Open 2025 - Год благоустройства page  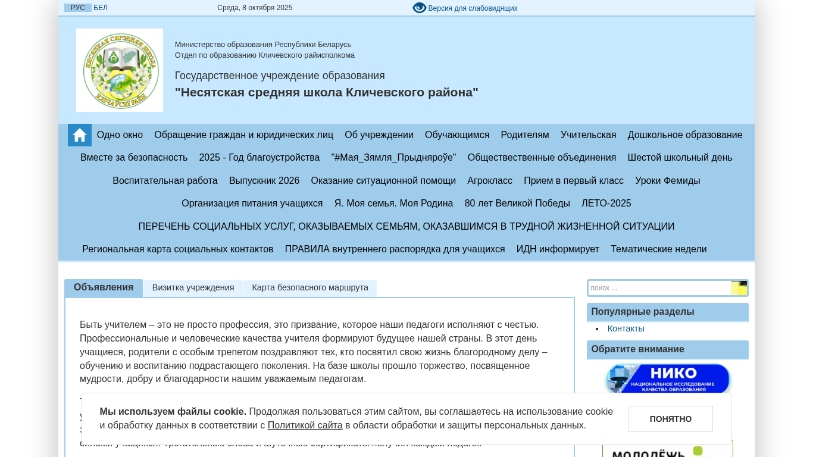click(259, 158)
